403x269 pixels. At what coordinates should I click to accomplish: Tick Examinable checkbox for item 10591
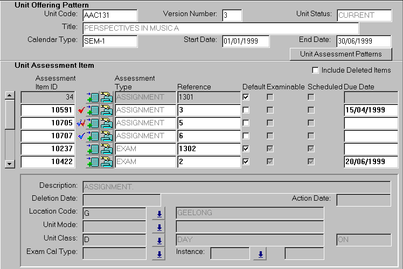pos(270,110)
